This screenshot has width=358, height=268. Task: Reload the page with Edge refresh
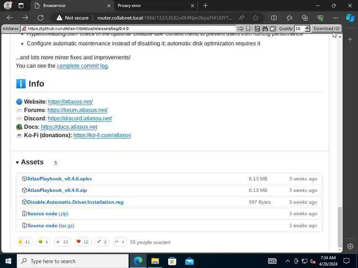41,18
